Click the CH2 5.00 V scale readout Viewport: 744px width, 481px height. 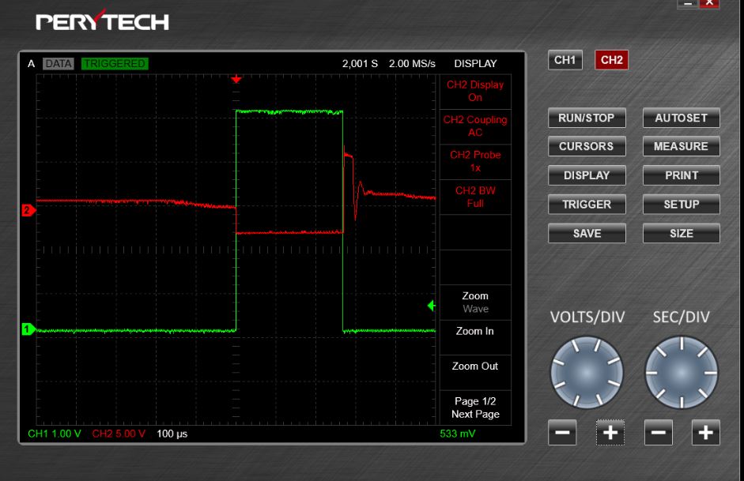click(119, 434)
